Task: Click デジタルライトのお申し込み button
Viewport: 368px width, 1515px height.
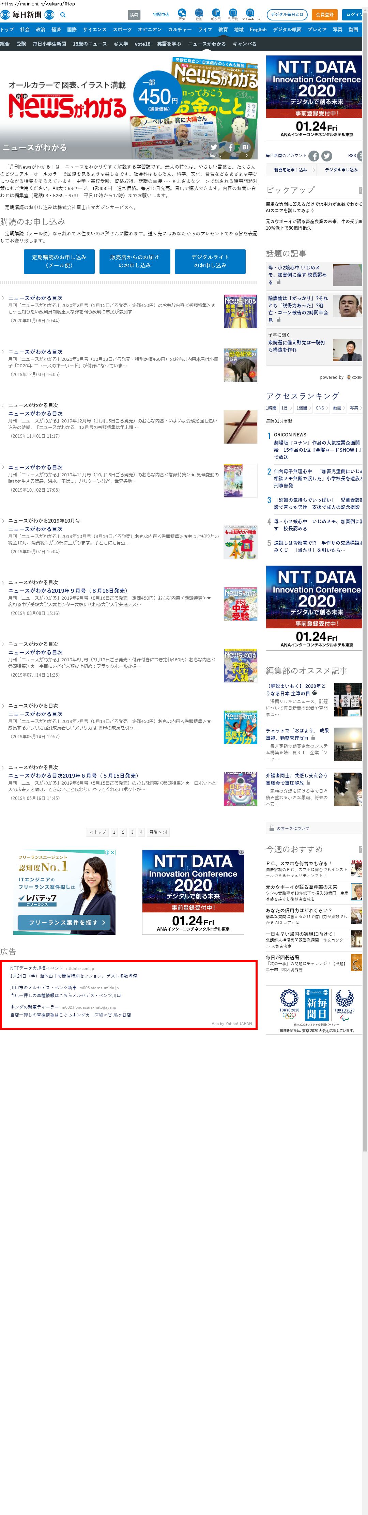Action: point(210,261)
